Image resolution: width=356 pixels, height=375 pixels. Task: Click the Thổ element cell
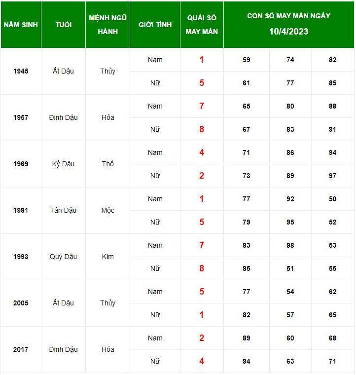(107, 164)
